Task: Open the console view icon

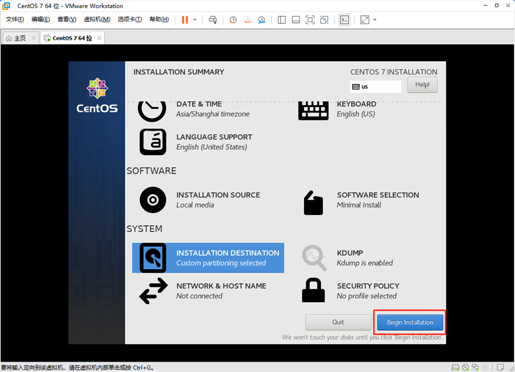Action: pyautogui.click(x=344, y=20)
